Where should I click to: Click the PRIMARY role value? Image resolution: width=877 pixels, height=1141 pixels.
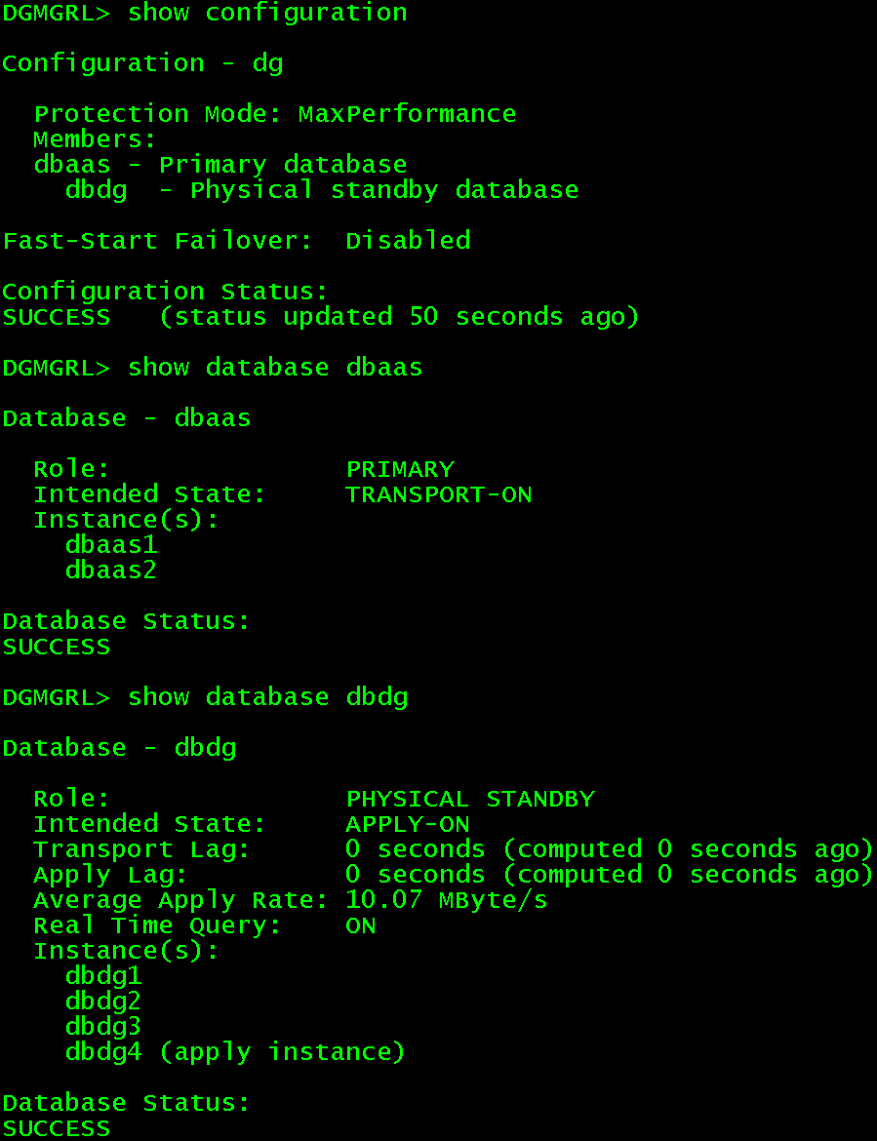coord(400,469)
